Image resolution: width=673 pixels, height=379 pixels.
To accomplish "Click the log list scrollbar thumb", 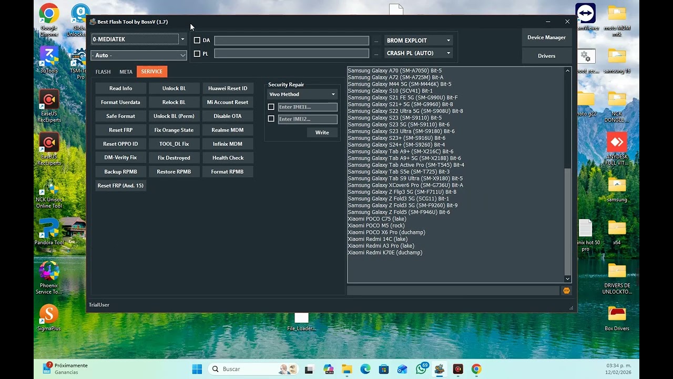I will pos(567,221).
